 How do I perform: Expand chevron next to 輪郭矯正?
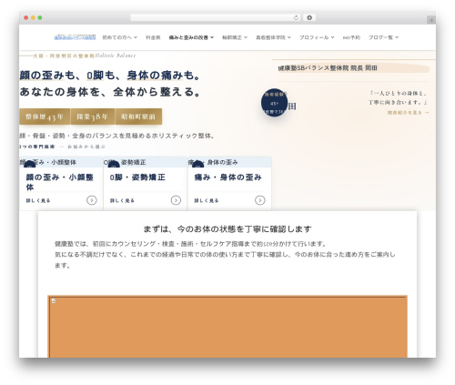coord(246,37)
